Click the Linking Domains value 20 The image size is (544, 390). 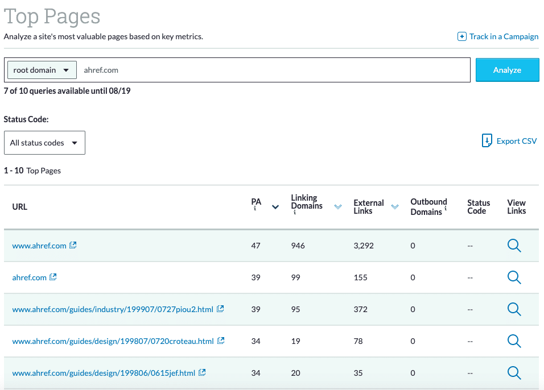(x=295, y=374)
